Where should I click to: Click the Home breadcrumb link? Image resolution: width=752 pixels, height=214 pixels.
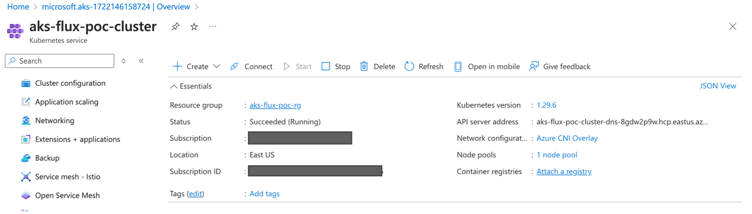click(18, 7)
